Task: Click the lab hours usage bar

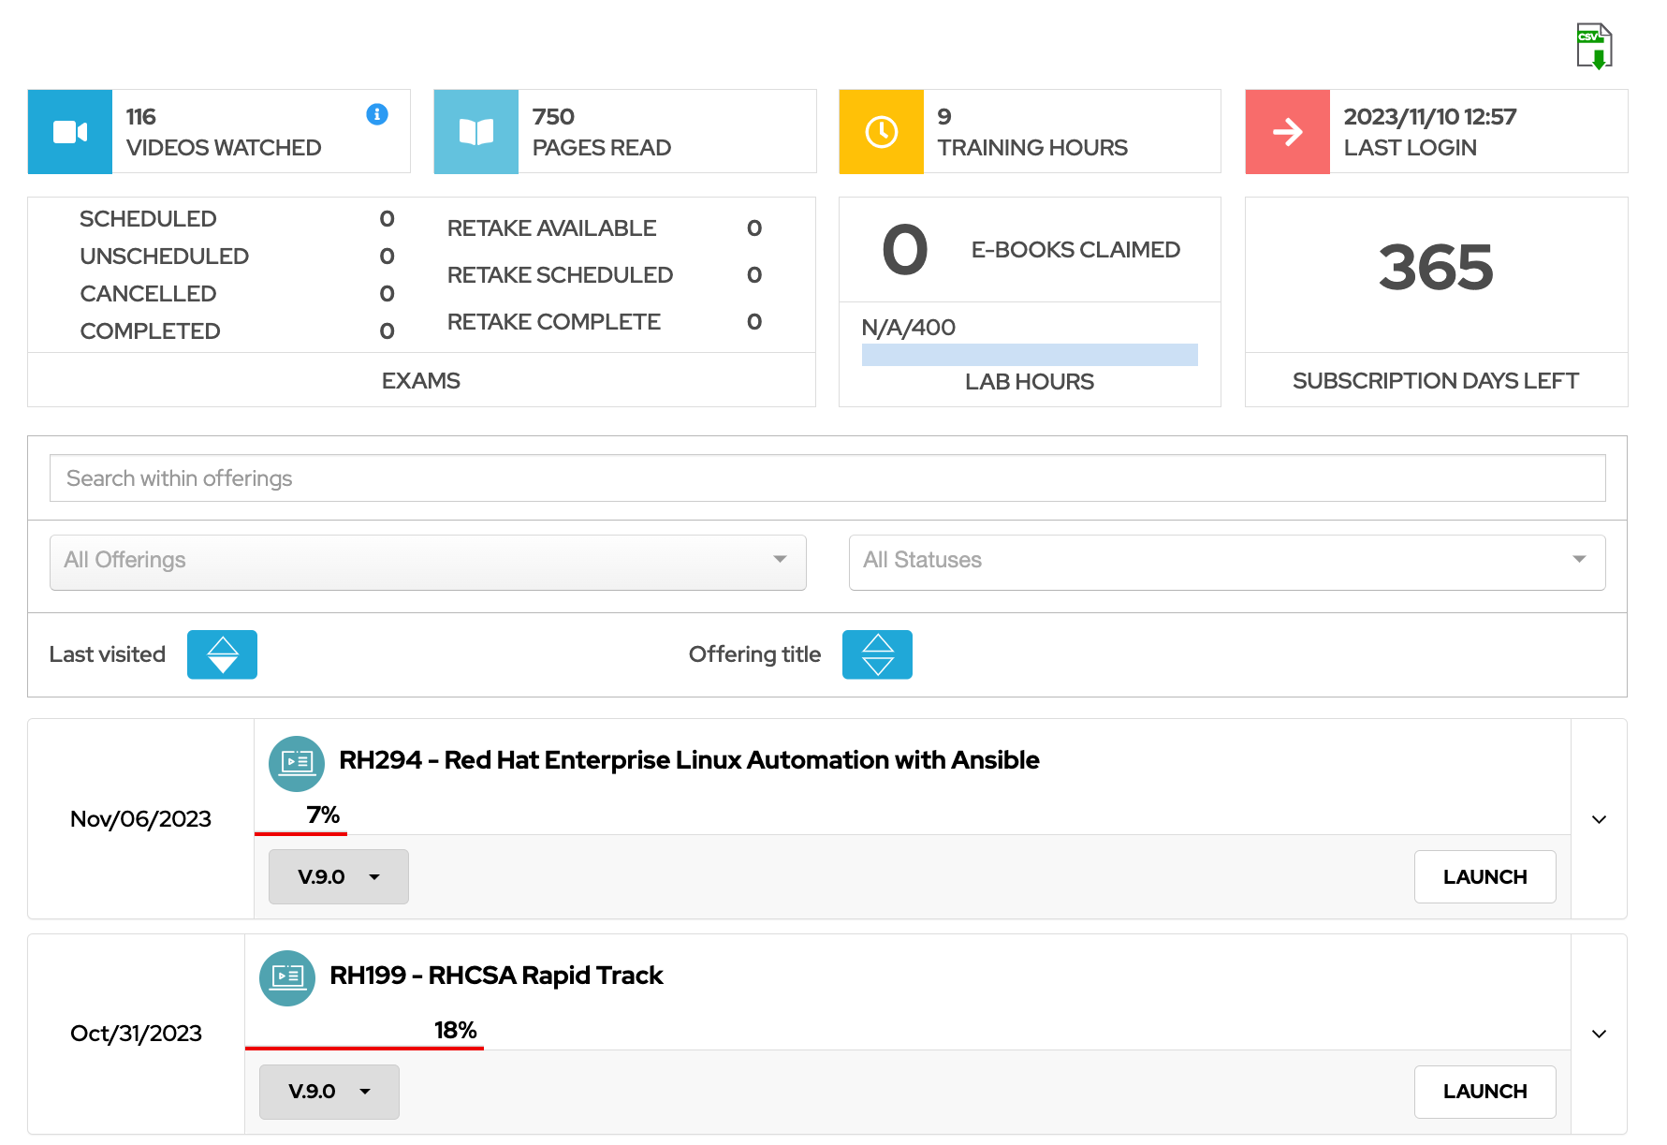Action: pos(1029,355)
